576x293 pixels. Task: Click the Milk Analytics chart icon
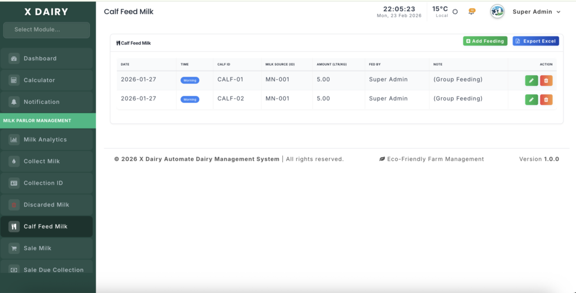[x=14, y=140]
